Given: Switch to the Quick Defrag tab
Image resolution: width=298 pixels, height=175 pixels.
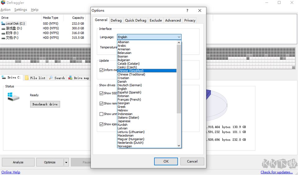Looking at the screenshot, I should [x=135, y=20].
